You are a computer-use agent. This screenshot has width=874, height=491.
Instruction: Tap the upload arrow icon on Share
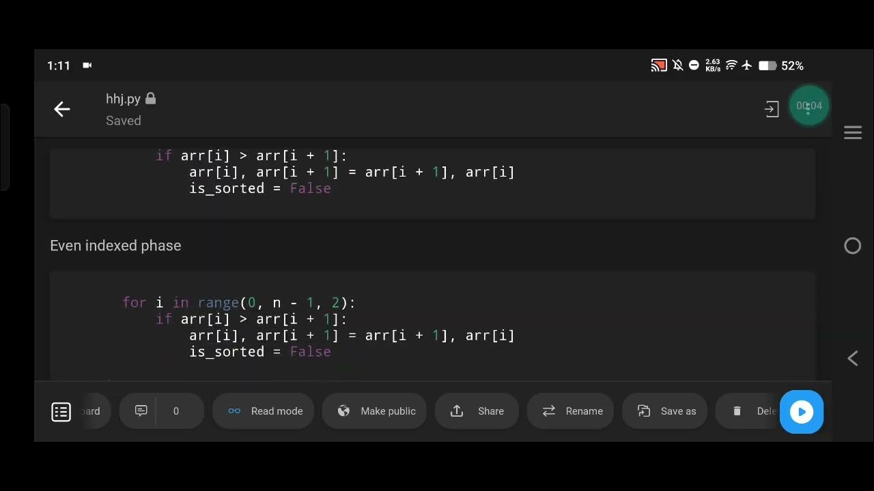tap(457, 411)
